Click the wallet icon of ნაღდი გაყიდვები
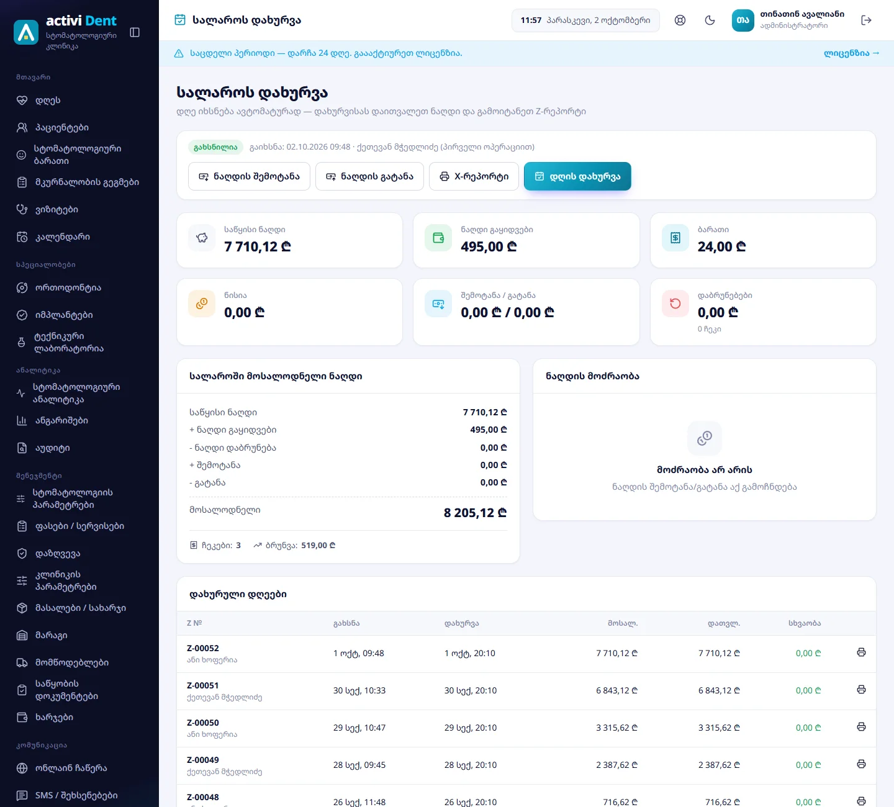 (438, 238)
